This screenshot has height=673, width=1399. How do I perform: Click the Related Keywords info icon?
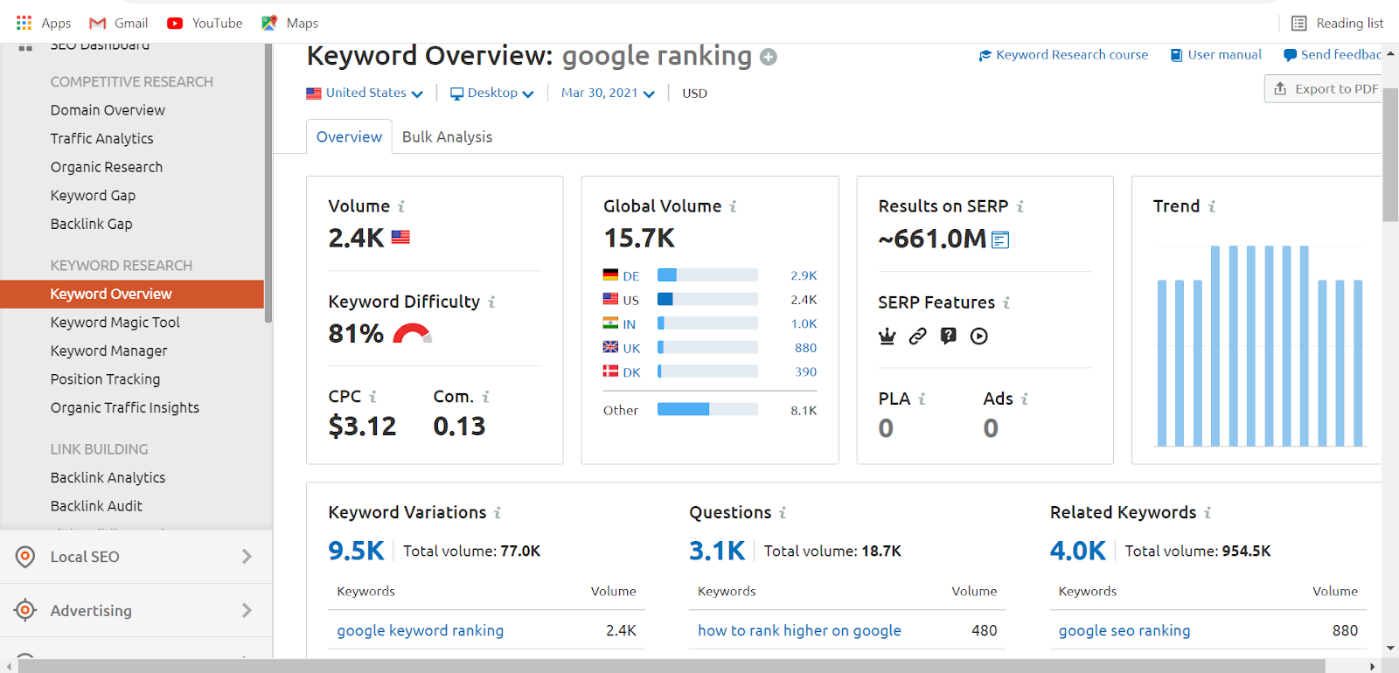click(x=1208, y=513)
